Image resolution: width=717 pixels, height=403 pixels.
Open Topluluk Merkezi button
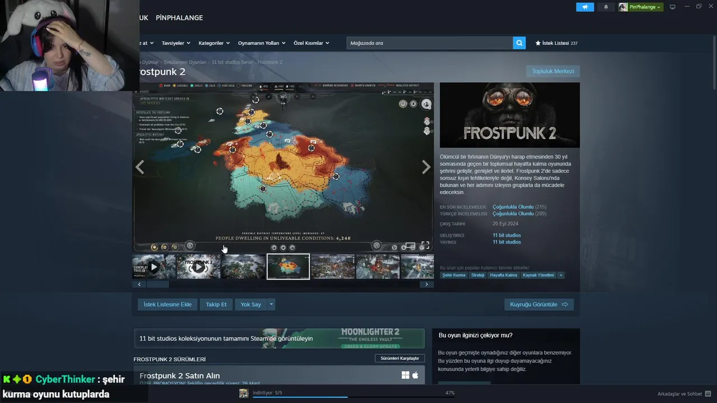point(553,71)
